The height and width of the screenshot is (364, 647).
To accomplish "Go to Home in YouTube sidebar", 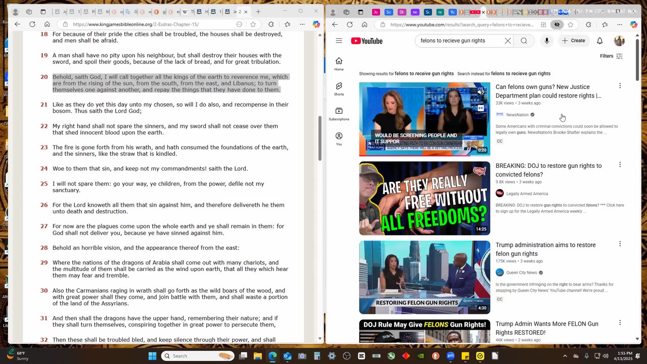I will [339, 64].
